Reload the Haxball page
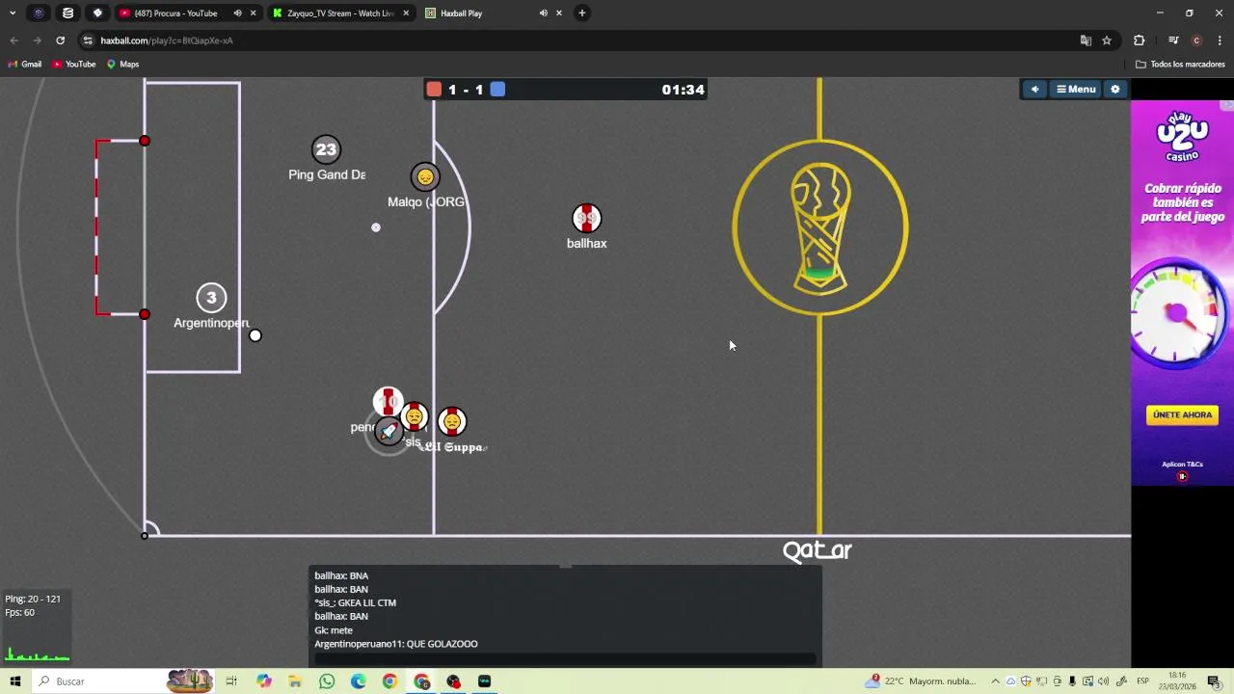This screenshot has width=1234, height=694. (60, 40)
